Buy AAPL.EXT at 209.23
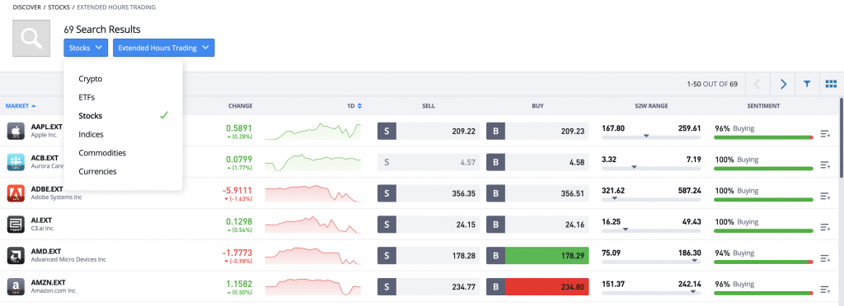The height and width of the screenshot is (306, 844). click(x=537, y=131)
